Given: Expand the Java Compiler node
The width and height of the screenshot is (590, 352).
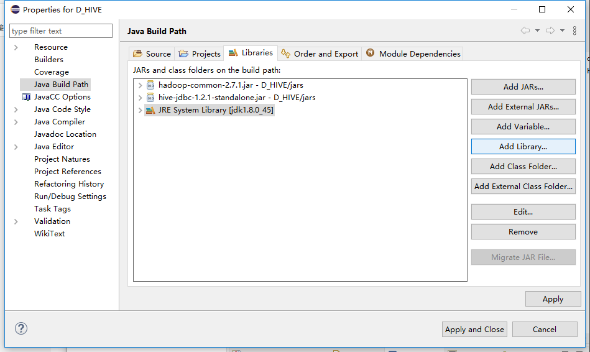Looking at the screenshot, I should 16,122.
